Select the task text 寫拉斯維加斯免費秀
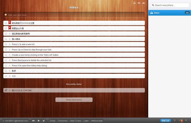The height and width of the screenshot is (123, 191). [21, 34]
